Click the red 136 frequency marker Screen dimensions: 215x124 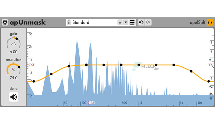click(92, 103)
